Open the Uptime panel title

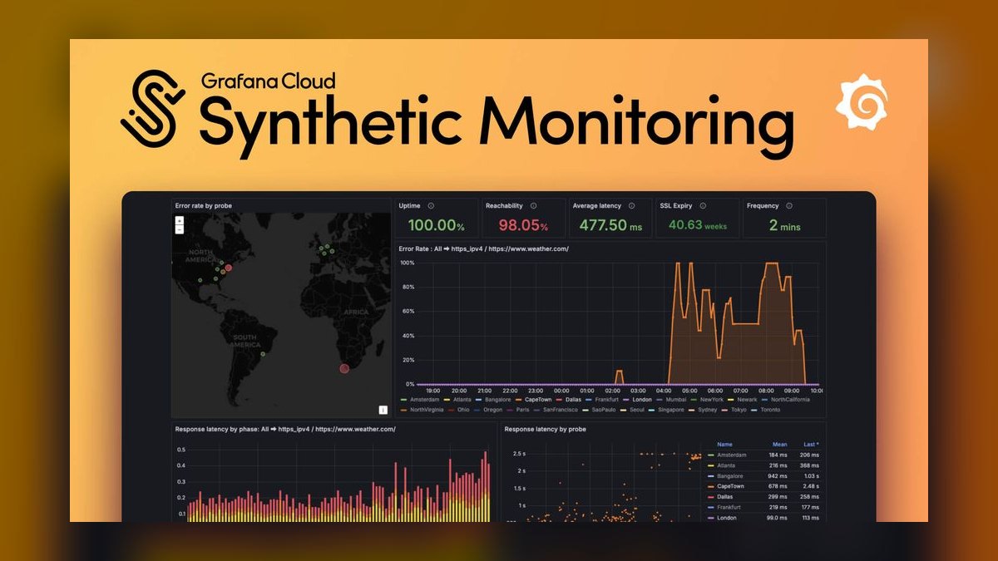(410, 205)
